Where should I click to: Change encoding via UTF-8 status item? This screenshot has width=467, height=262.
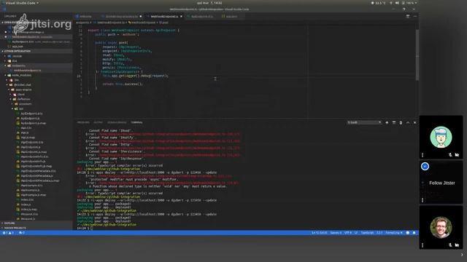click(348, 233)
